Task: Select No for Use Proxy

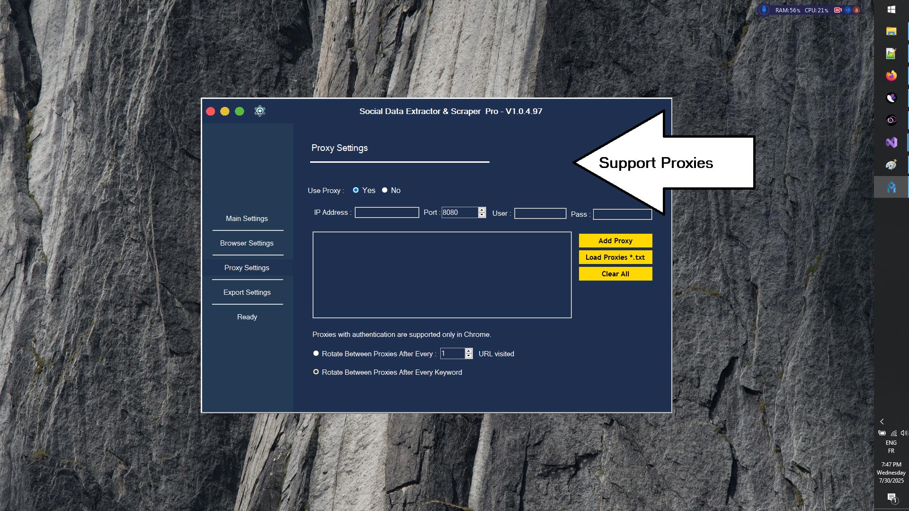Action: 385,190
